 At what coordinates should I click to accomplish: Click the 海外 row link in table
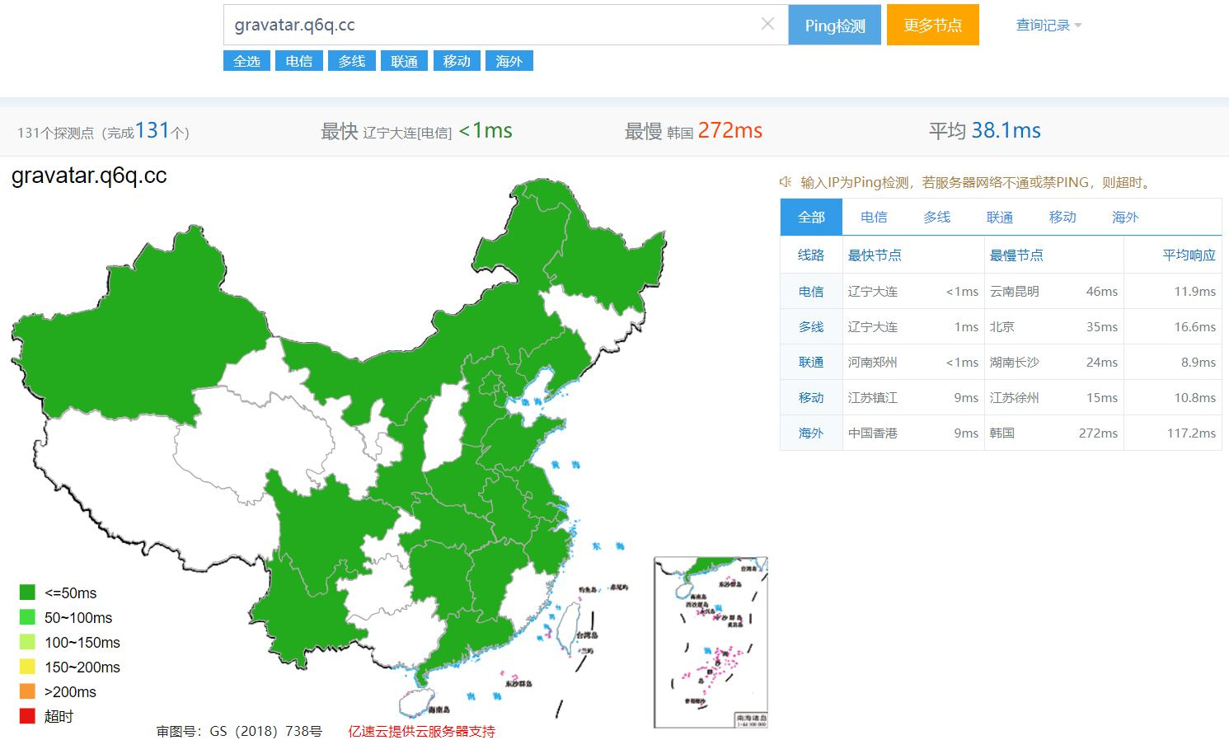tap(811, 433)
